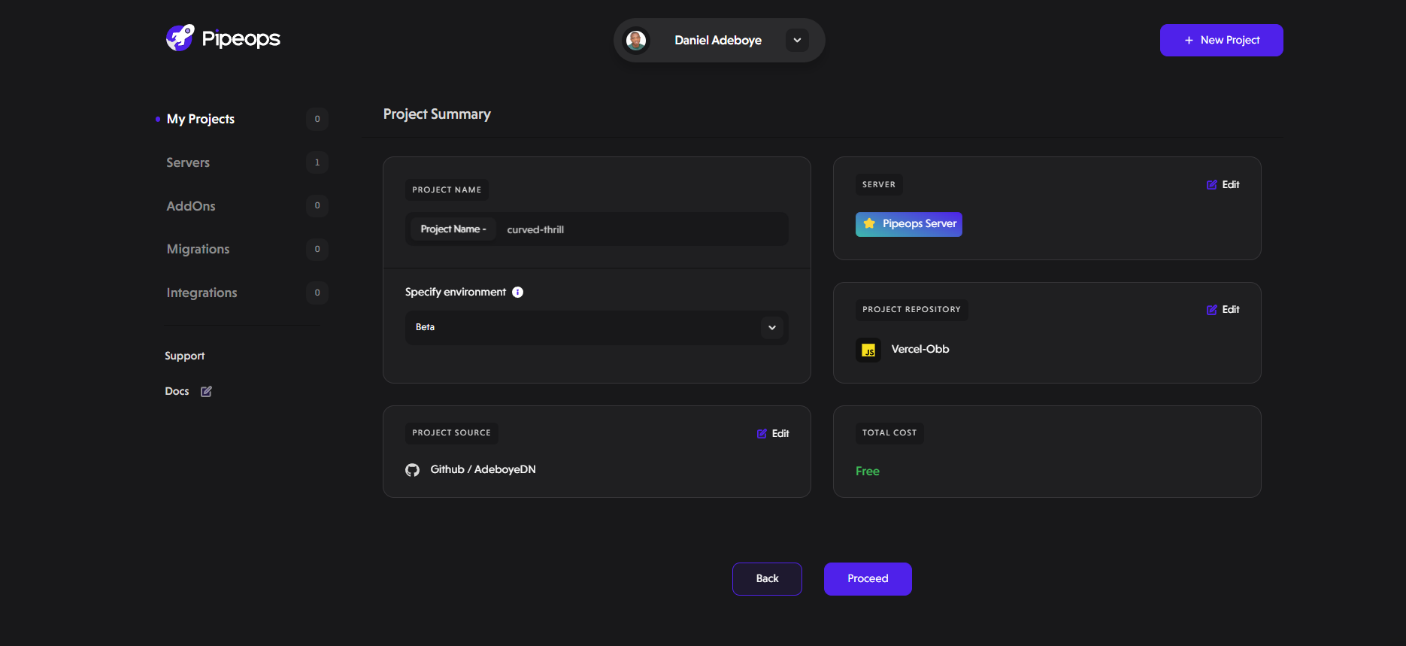Click the JS icon next to Vercel-Obb
The height and width of the screenshot is (646, 1406).
(x=868, y=350)
